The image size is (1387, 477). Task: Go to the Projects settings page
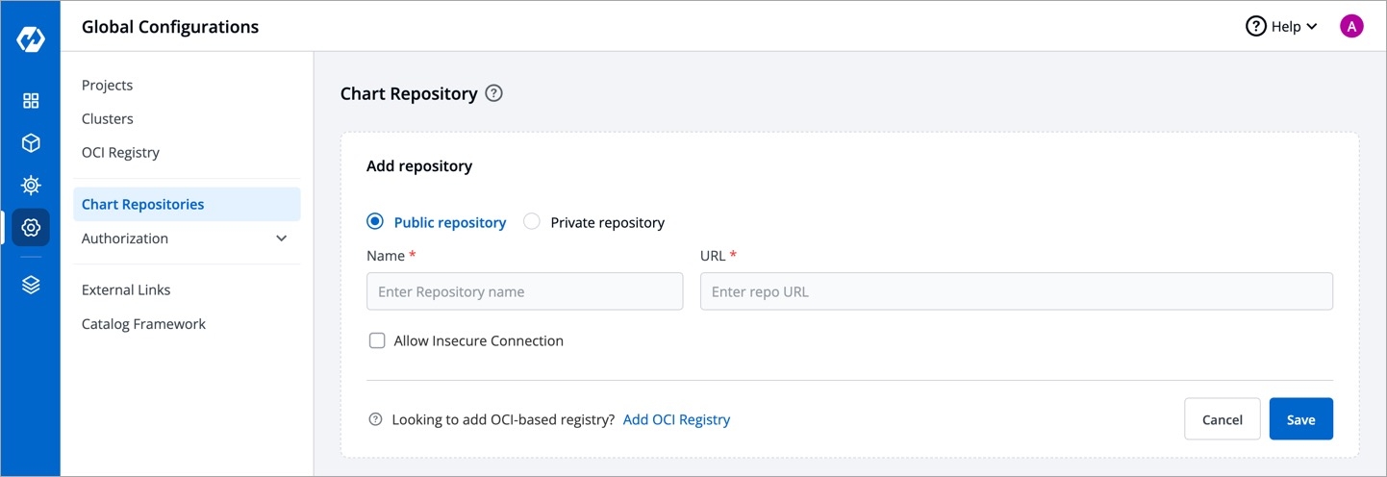coord(107,86)
